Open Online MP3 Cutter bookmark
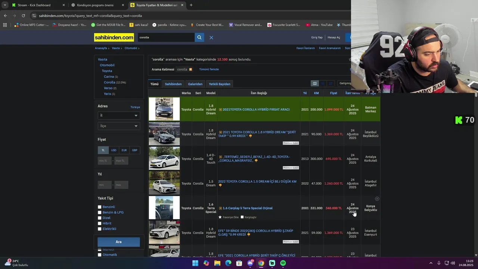 (31, 25)
